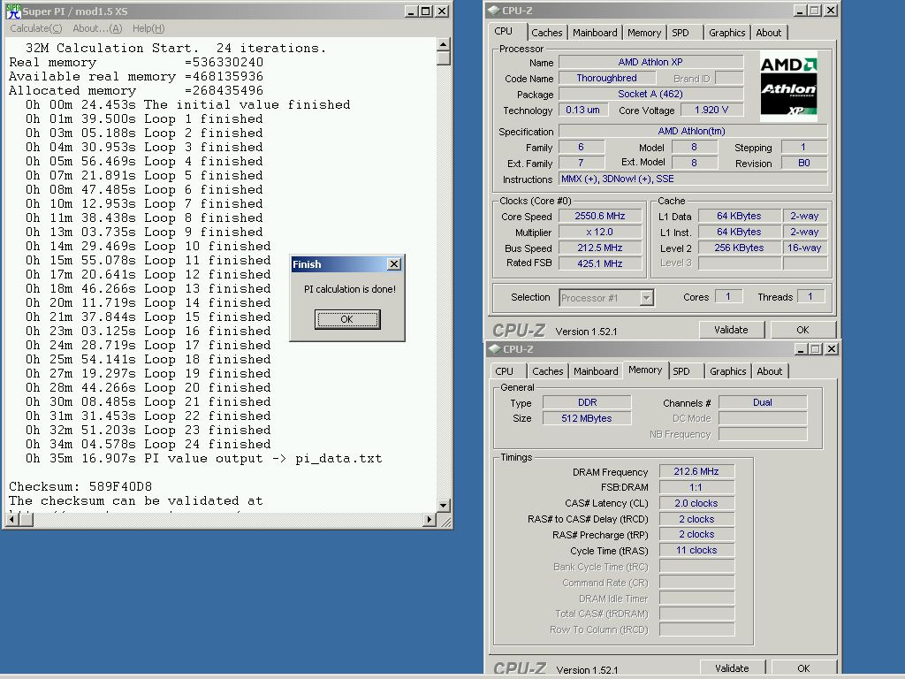Close the Super PI window

(442, 11)
